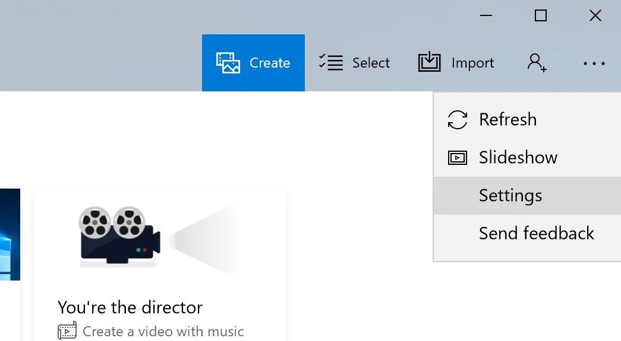Open the Create menu label

click(270, 63)
